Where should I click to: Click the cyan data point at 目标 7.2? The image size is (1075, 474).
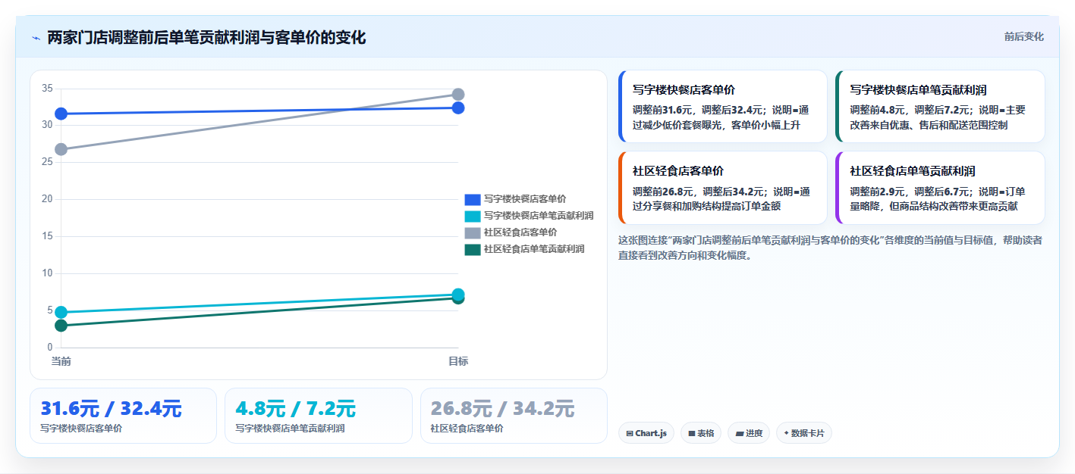[x=458, y=294]
